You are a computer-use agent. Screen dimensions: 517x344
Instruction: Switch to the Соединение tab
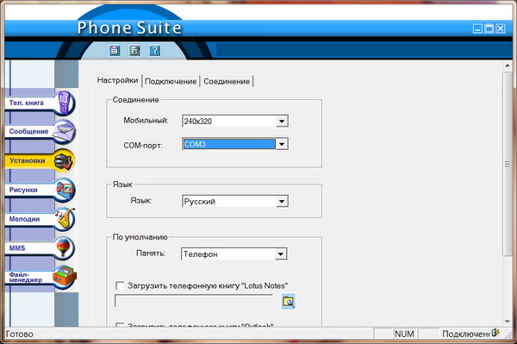[x=227, y=81]
